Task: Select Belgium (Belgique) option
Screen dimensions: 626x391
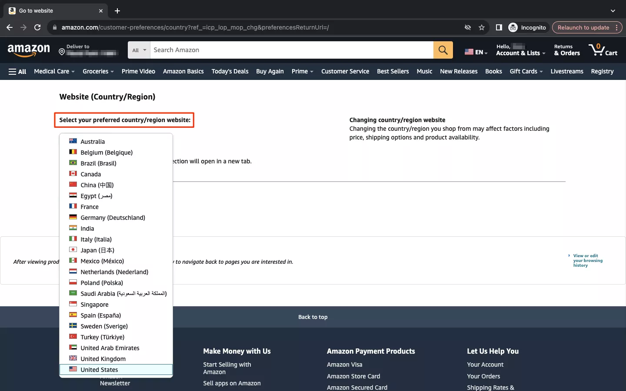Action: (x=116, y=152)
